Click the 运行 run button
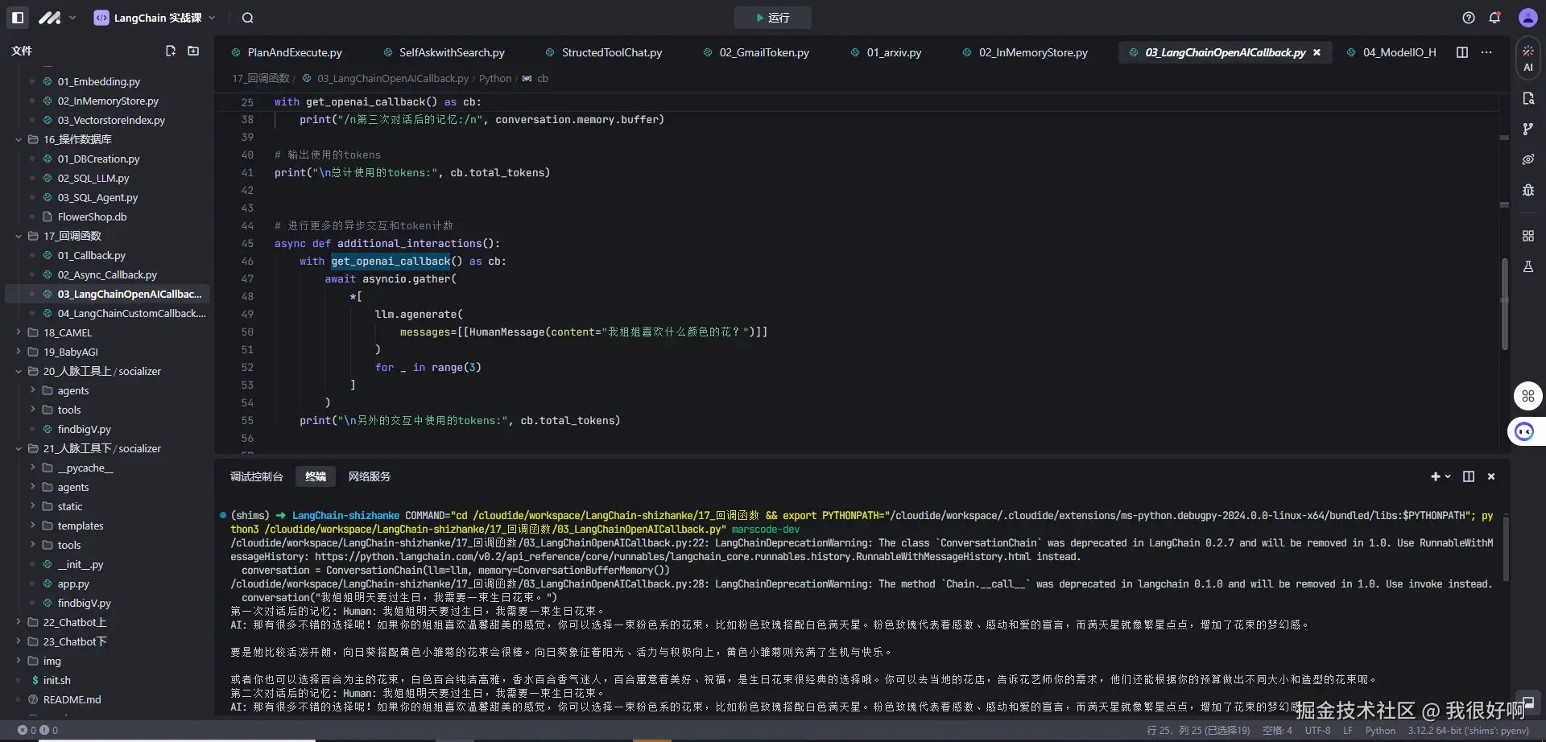This screenshot has width=1546, height=742. pyautogui.click(x=772, y=18)
